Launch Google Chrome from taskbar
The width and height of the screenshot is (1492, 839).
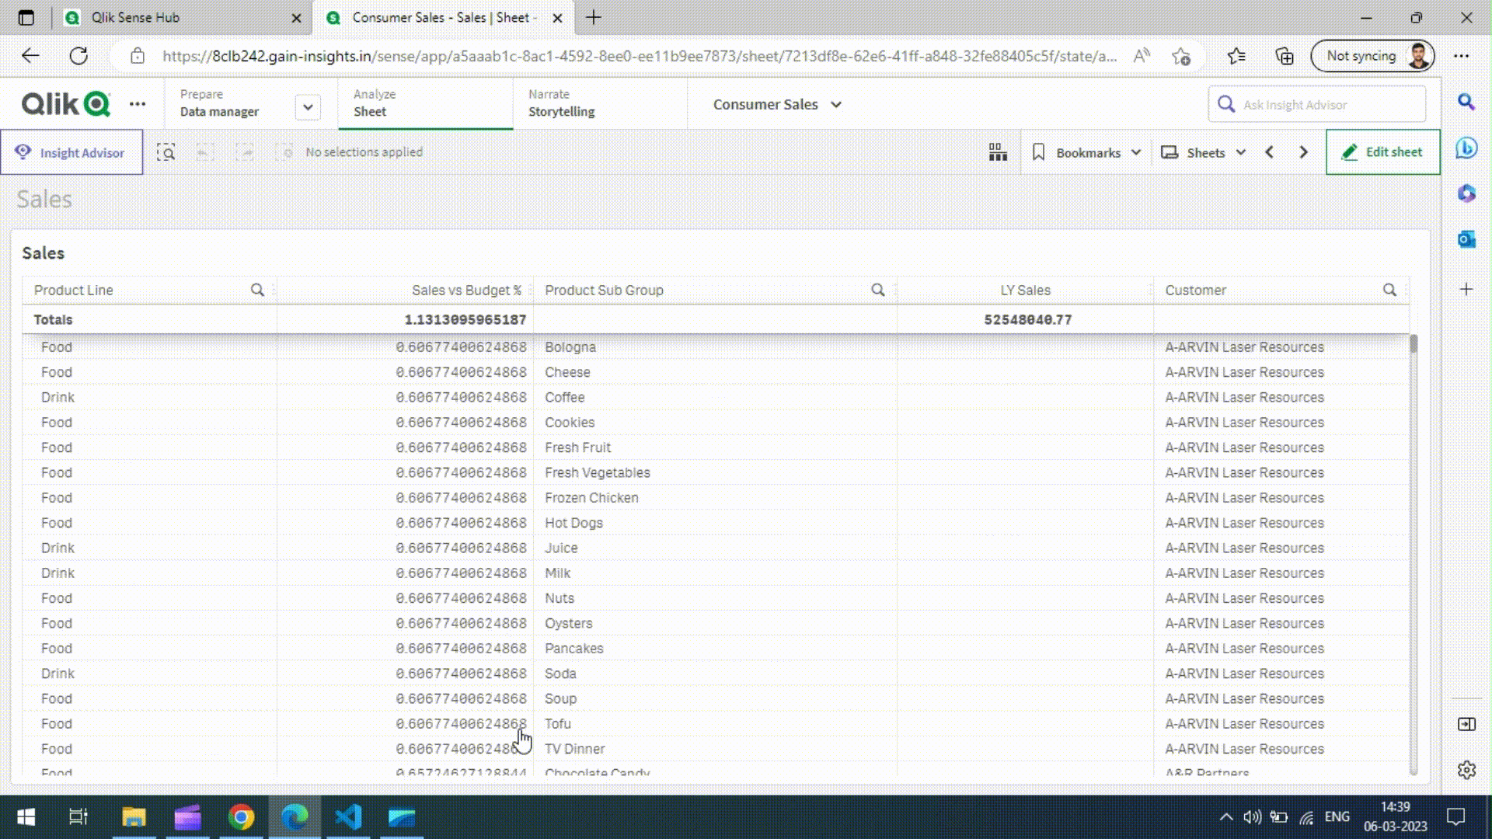click(x=241, y=817)
